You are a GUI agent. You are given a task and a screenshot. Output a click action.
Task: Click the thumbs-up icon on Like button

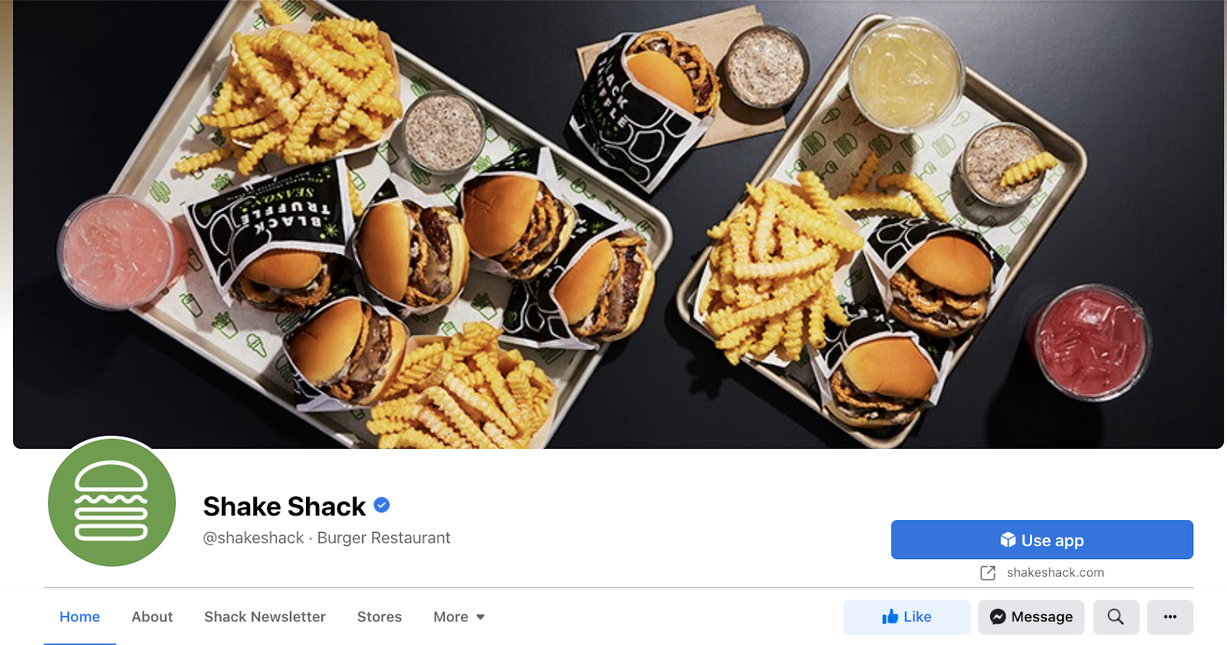click(x=890, y=617)
